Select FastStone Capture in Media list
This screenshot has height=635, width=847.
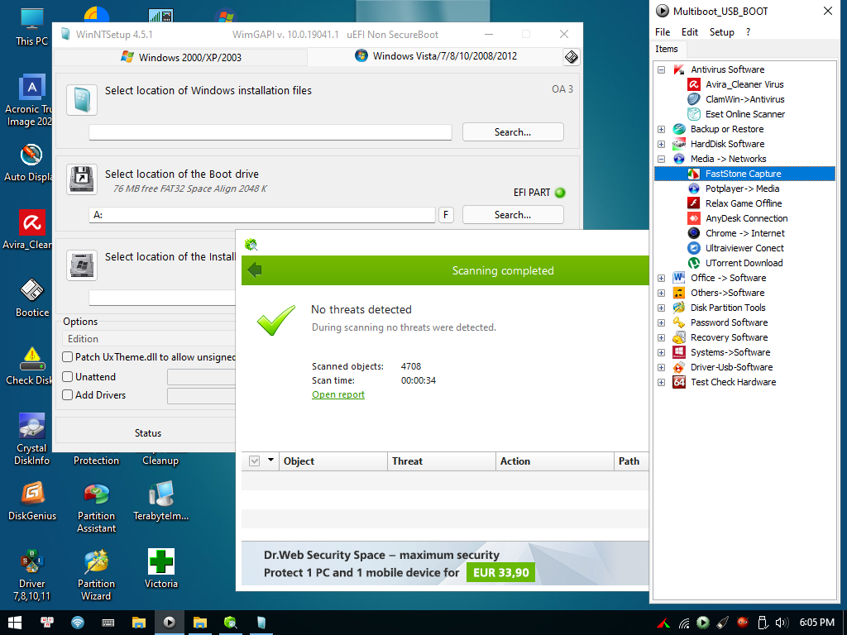[744, 174]
